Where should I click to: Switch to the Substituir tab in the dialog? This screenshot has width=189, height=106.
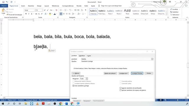(82, 56)
